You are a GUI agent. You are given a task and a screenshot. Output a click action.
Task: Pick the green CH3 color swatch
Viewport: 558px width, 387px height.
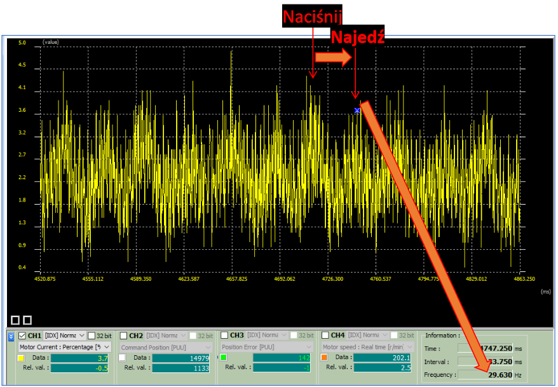223,358
